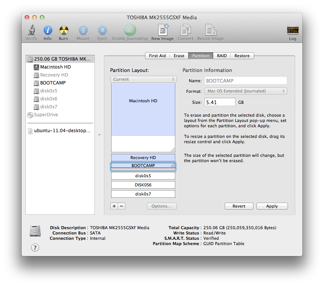The width and height of the screenshot is (324, 286).
Task: Open the Format Mac OS Extended dropdown
Action: [246, 91]
